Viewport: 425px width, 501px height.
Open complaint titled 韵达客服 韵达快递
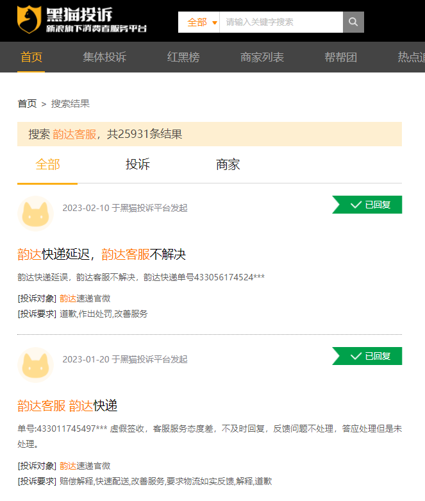pyautogui.click(x=67, y=406)
